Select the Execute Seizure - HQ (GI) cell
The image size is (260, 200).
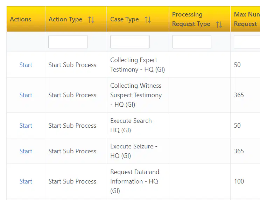(x=138, y=151)
